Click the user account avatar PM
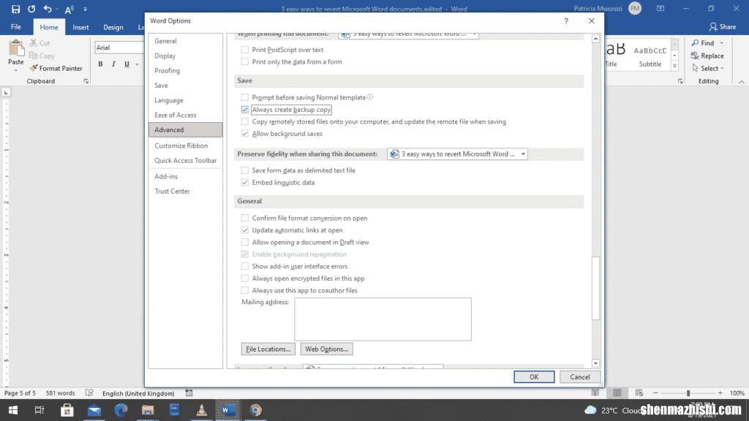Screen dimensions: 749x421 pyautogui.click(x=635, y=9)
